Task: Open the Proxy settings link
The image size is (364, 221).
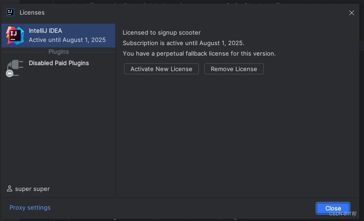Action: tap(30, 207)
